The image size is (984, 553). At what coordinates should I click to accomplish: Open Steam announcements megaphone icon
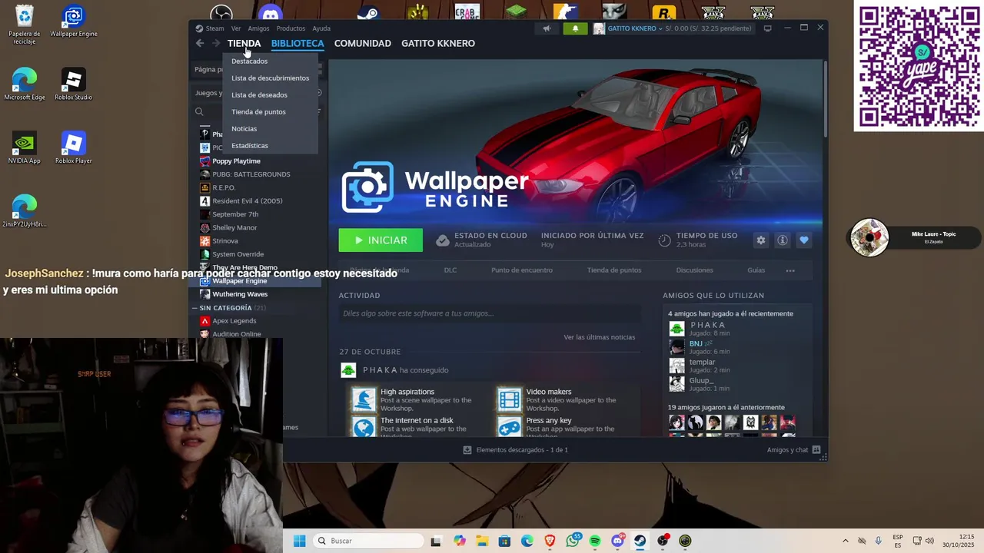[547, 28]
